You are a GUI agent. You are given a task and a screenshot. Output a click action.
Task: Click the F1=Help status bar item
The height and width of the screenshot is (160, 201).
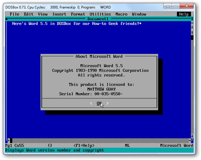[84, 145]
